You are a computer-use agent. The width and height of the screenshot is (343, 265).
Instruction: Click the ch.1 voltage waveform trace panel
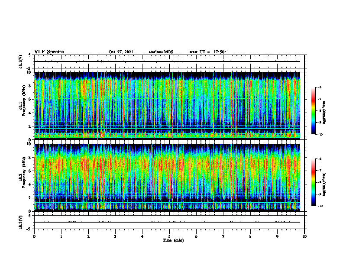(x=169, y=61)
